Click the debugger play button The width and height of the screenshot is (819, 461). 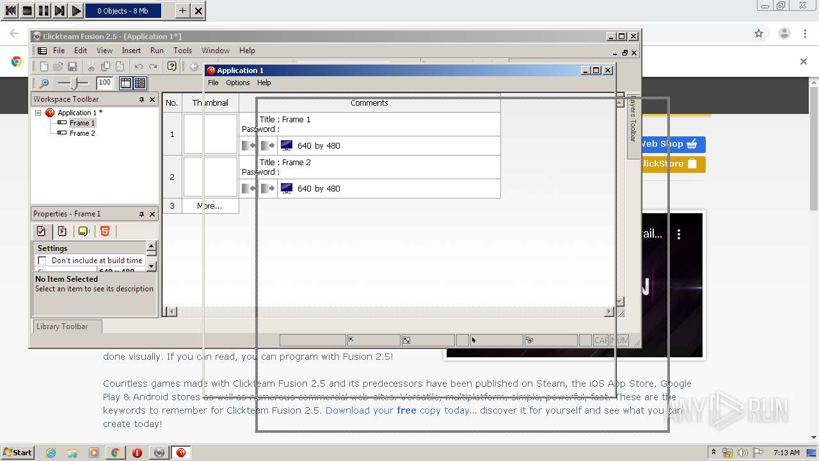point(76,10)
